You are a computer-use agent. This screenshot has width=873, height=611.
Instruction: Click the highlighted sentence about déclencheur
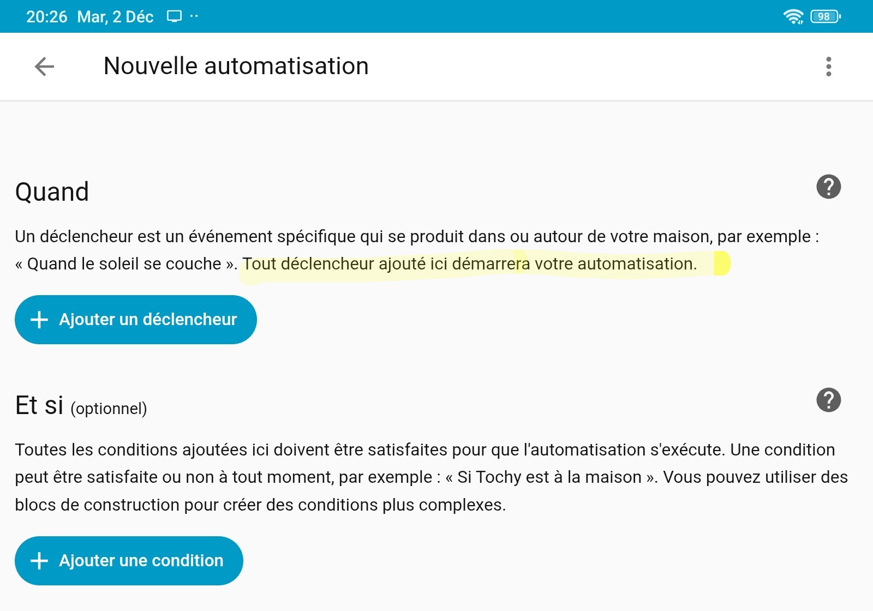click(x=469, y=264)
